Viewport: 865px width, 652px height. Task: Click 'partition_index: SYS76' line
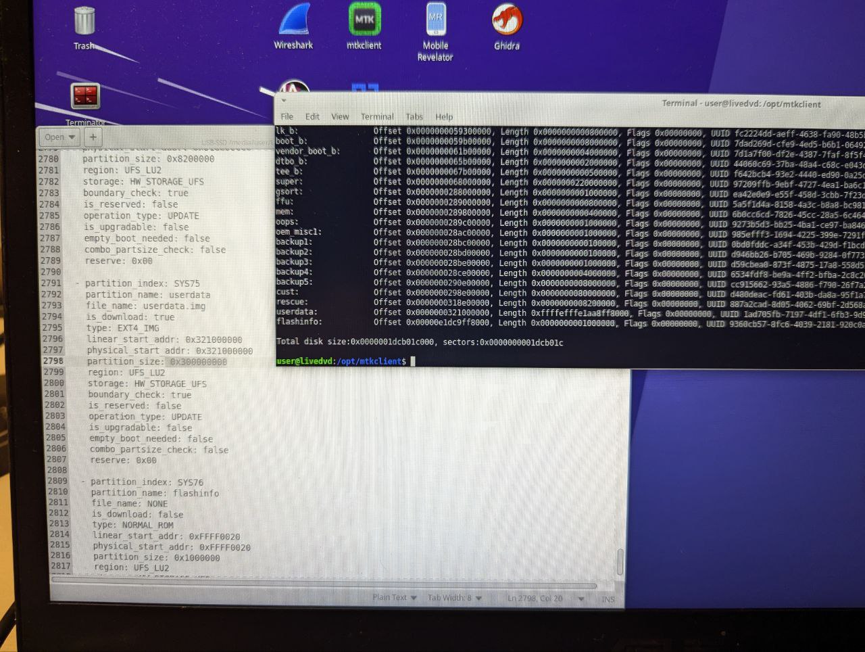point(147,482)
